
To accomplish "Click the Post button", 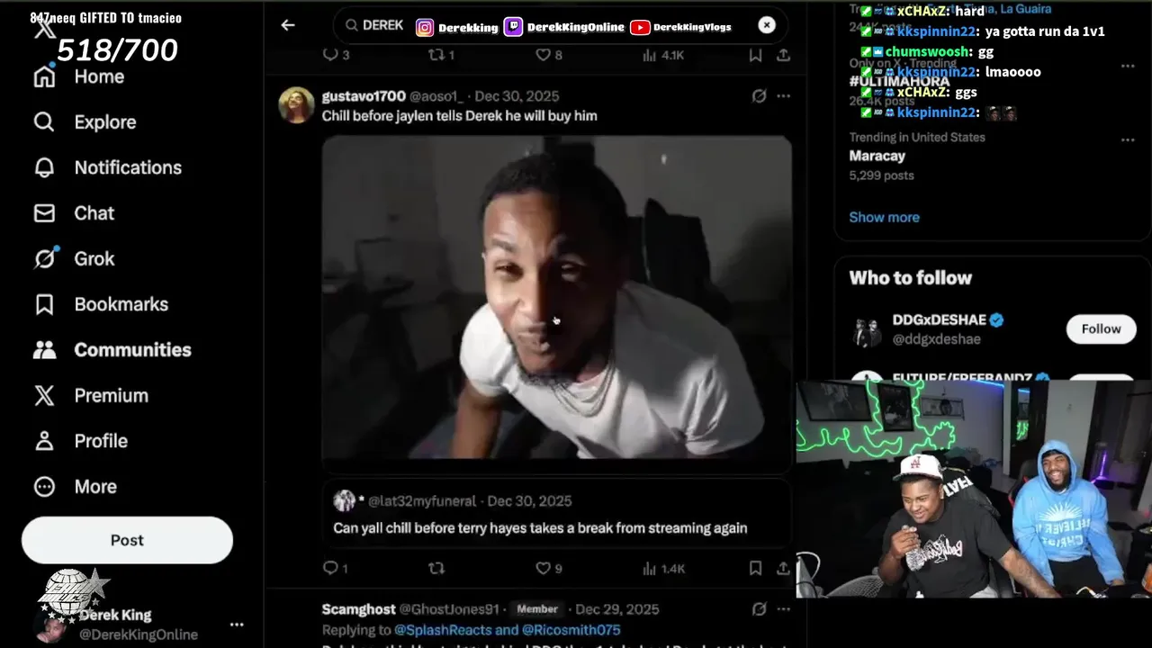I will 127,540.
